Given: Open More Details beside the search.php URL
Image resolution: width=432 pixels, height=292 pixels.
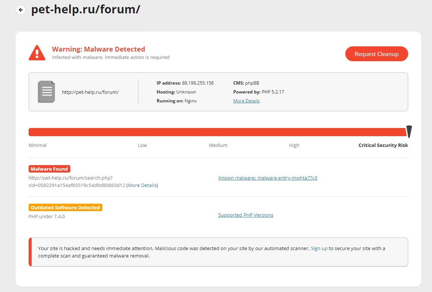Looking at the screenshot, I should pos(142,185).
